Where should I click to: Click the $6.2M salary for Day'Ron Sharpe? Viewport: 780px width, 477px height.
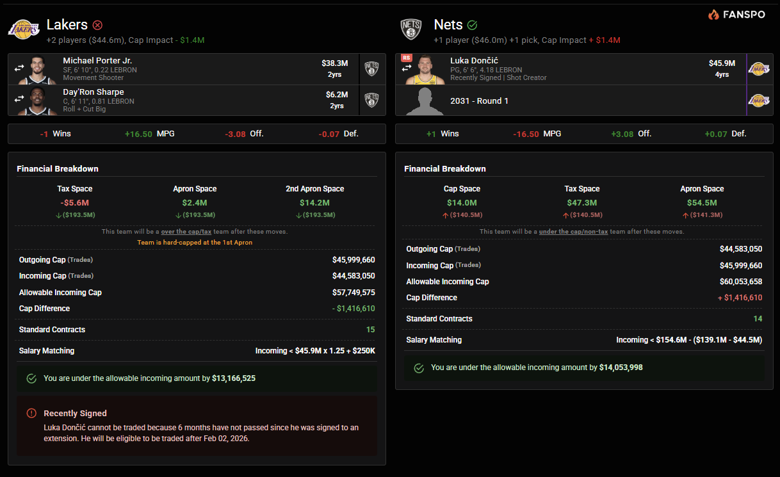(x=337, y=94)
